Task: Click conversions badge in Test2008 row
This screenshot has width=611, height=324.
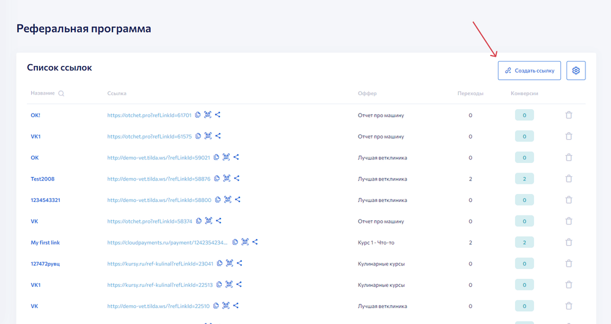Action: [x=524, y=179]
